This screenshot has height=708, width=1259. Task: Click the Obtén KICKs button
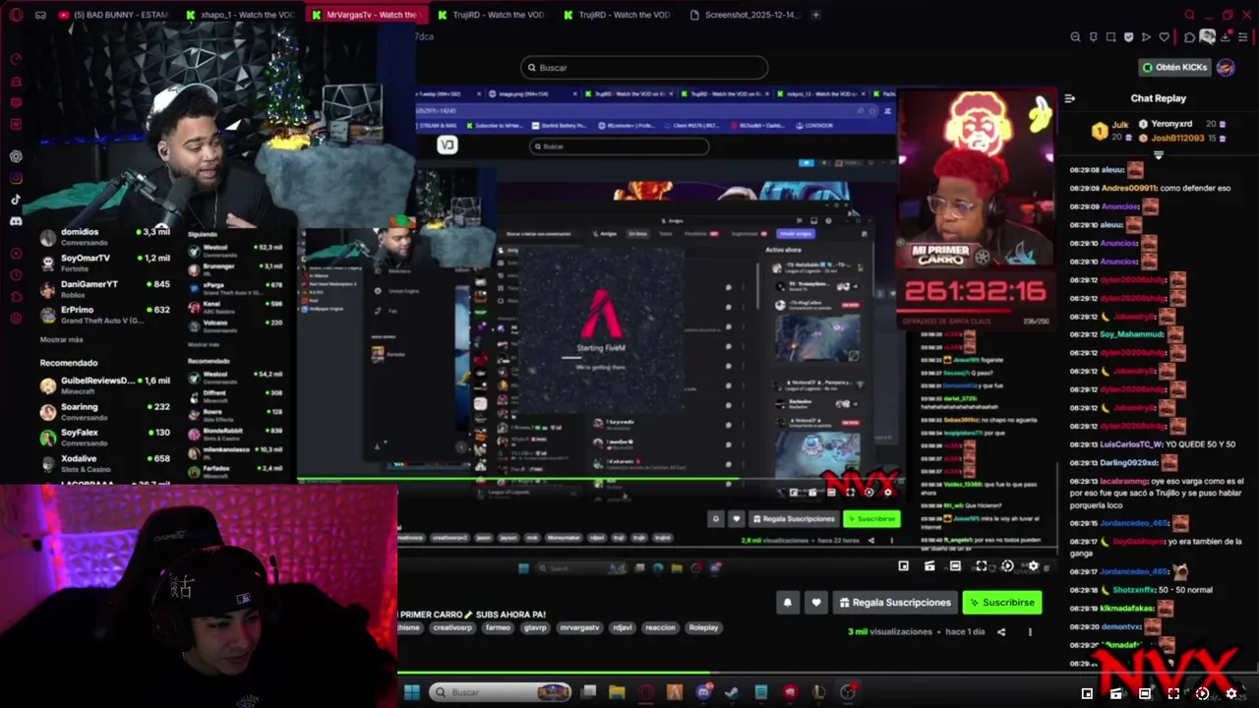tap(1174, 67)
